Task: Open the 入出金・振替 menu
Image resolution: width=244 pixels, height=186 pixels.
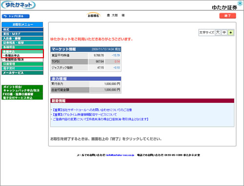Action: click(x=22, y=38)
